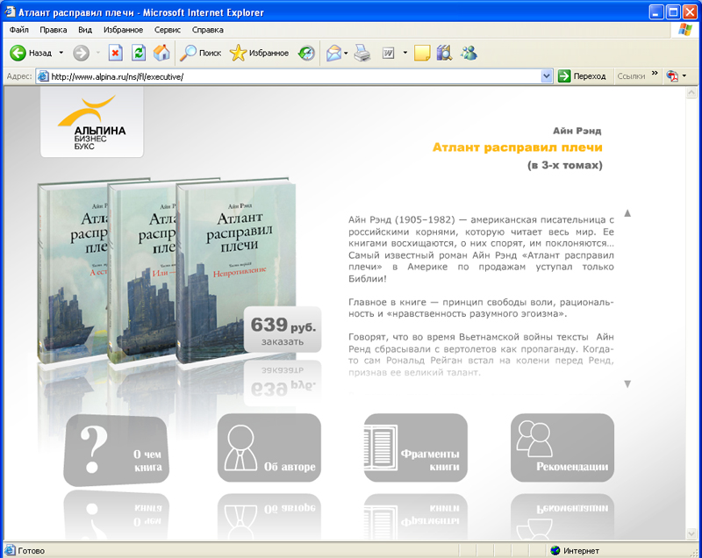This screenshot has height=558, width=702.
Task: Stop page loading with the red X icon
Action: tap(116, 54)
